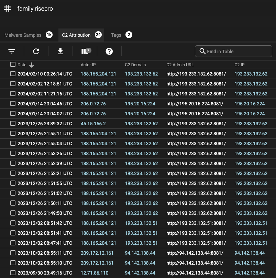Click admin URL http://195.20.16.224:8081/ in 20:04:02 row

[195, 114]
